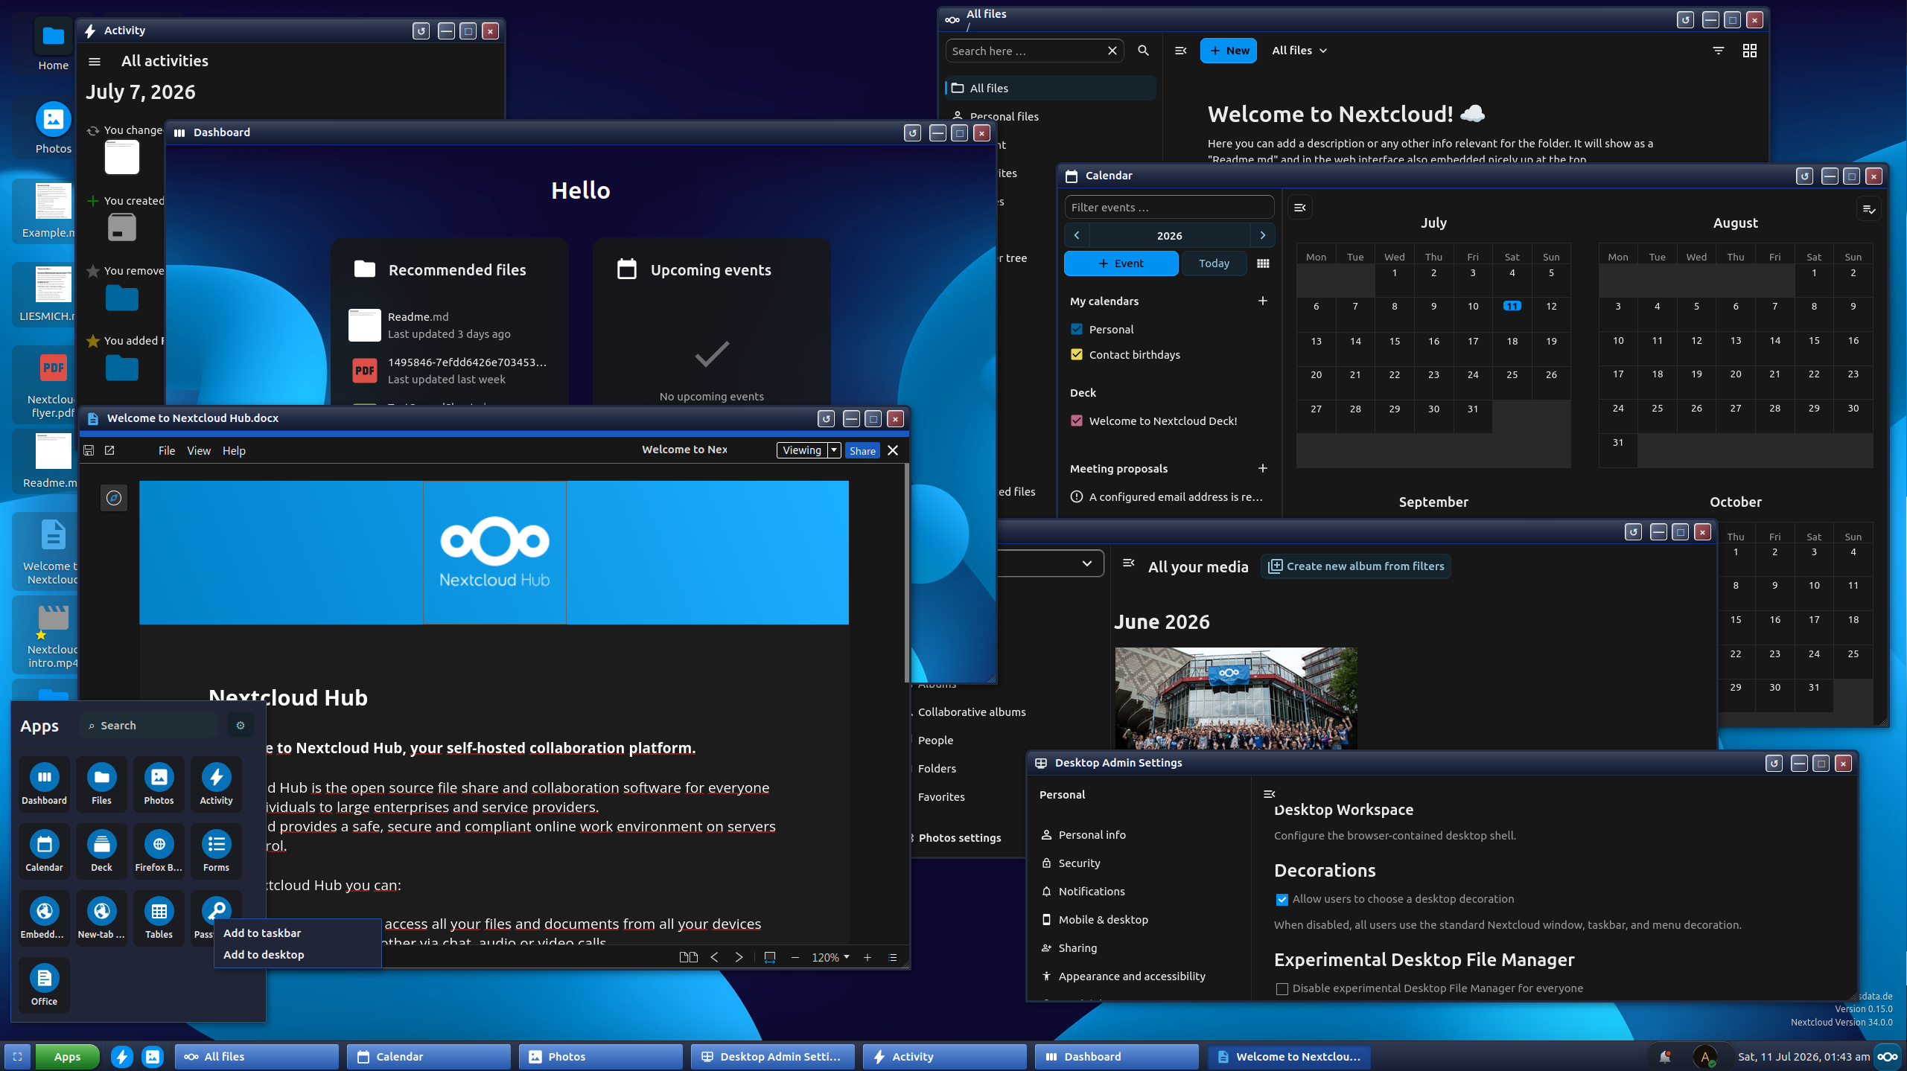Go to previous year in Calendar

pos(1077,235)
